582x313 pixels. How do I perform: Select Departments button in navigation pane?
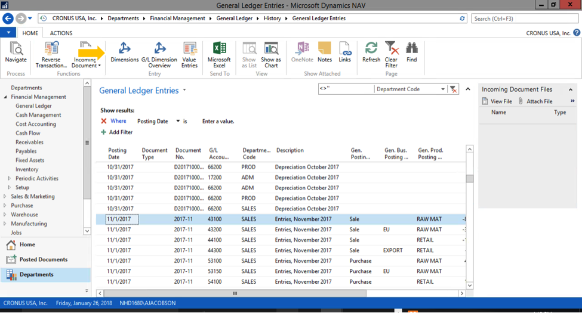[x=45, y=274]
